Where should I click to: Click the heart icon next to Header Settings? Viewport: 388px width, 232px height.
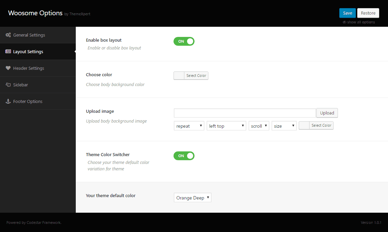pyautogui.click(x=8, y=68)
